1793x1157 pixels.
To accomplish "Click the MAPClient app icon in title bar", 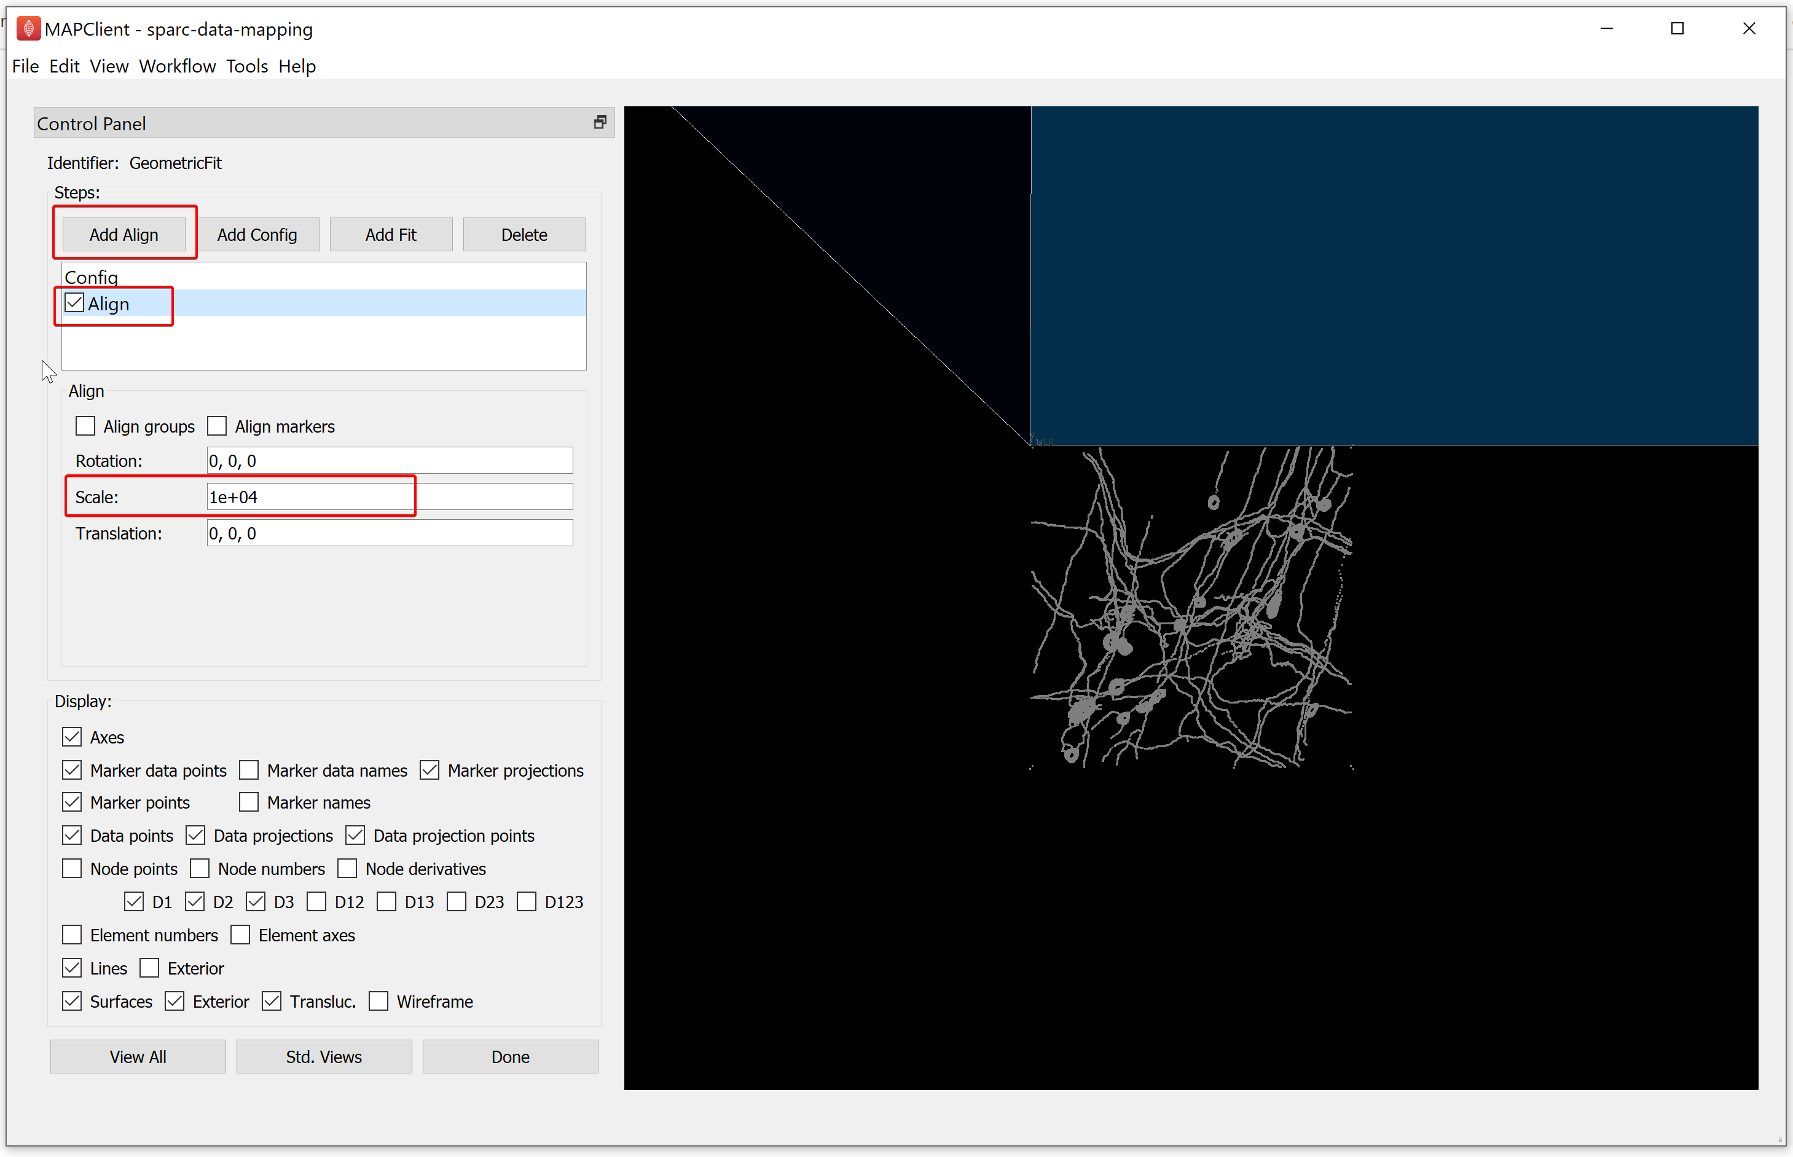I will click(x=28, y=28).
